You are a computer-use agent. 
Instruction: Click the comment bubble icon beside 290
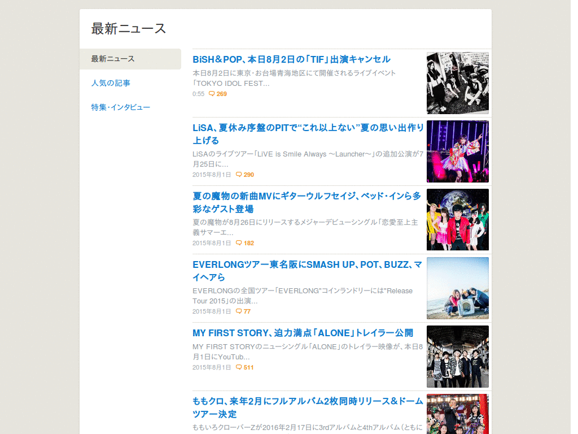pos(239,175)
